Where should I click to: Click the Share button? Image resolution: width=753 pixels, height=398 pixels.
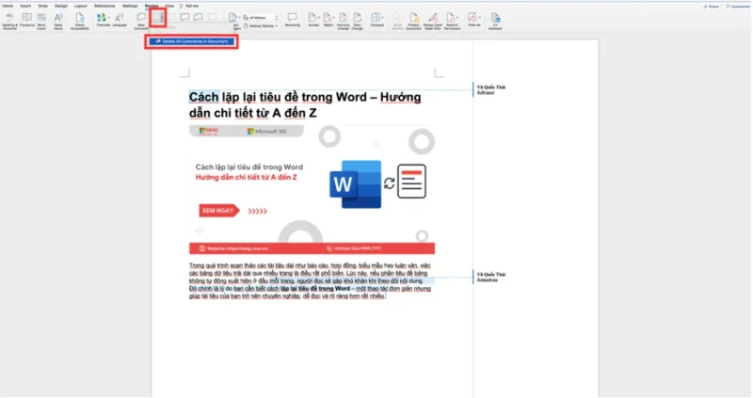coord(712,7)
